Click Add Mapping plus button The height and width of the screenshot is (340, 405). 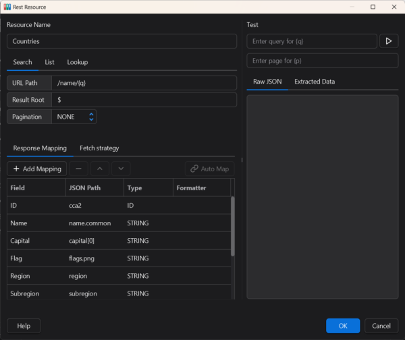click(37, 169)
